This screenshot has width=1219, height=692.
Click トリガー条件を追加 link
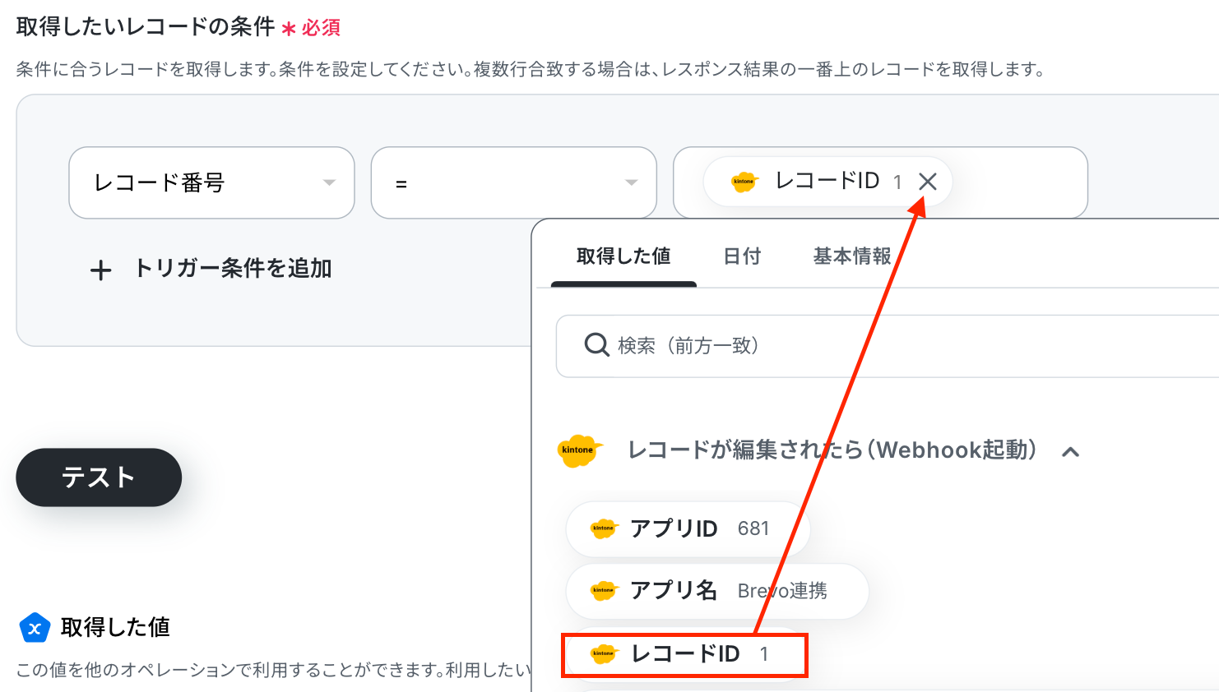click(x=233, y=269)
